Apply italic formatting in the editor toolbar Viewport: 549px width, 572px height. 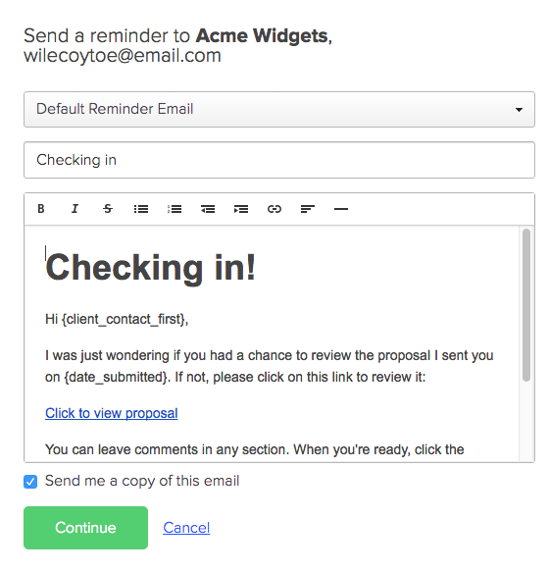click(x=75, y=209)
